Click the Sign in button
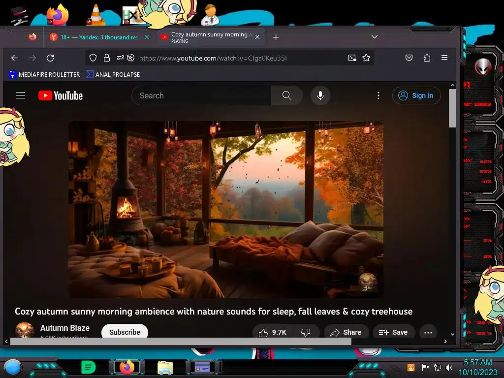This screenshot has width=504, height=378. (x=416, y=95)
